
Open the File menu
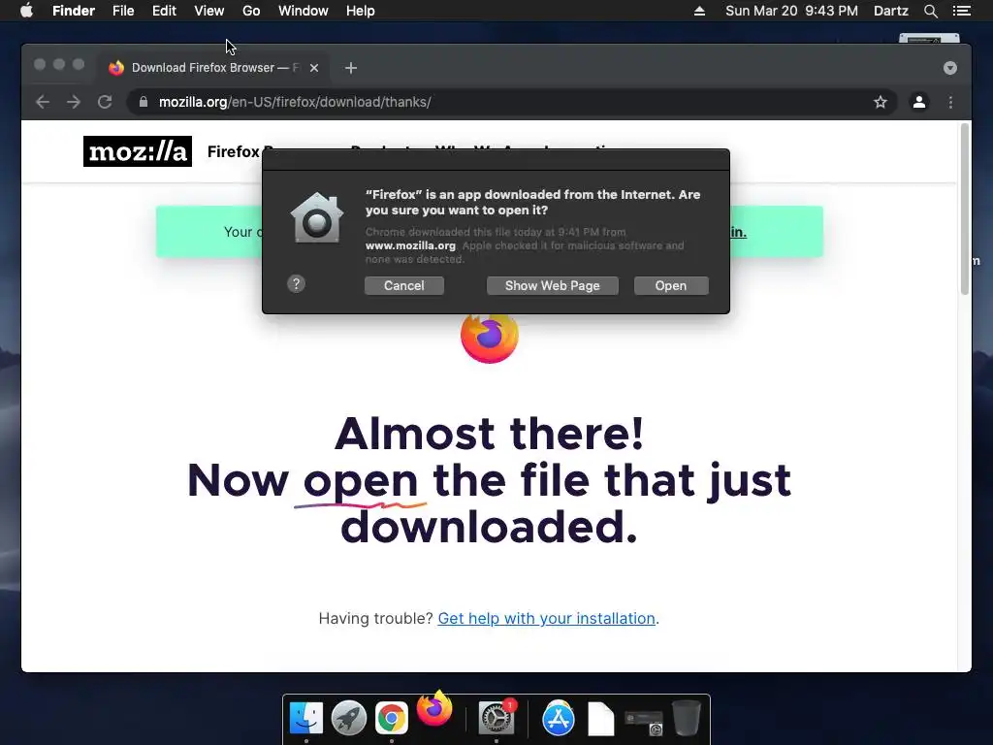coord(123,11)
